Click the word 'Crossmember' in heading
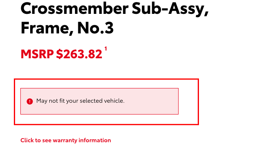265x152 pixels. click(x=75, y=9)
